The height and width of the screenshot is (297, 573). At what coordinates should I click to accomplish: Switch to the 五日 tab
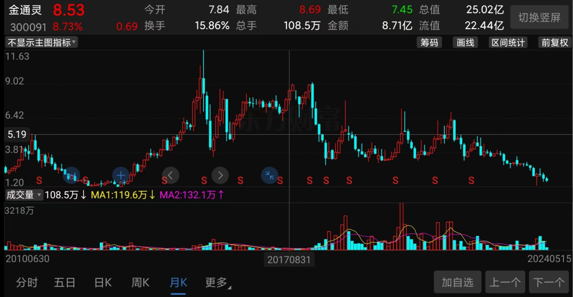[65, 282]
